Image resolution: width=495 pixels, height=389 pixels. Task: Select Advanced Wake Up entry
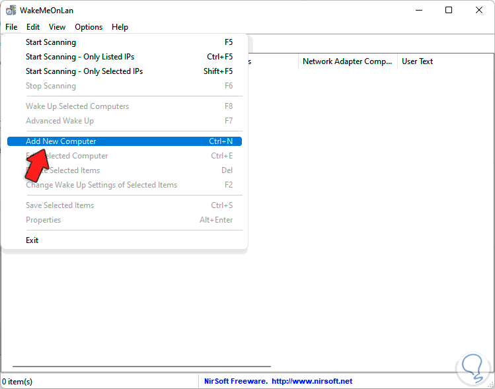click(124, 121)
